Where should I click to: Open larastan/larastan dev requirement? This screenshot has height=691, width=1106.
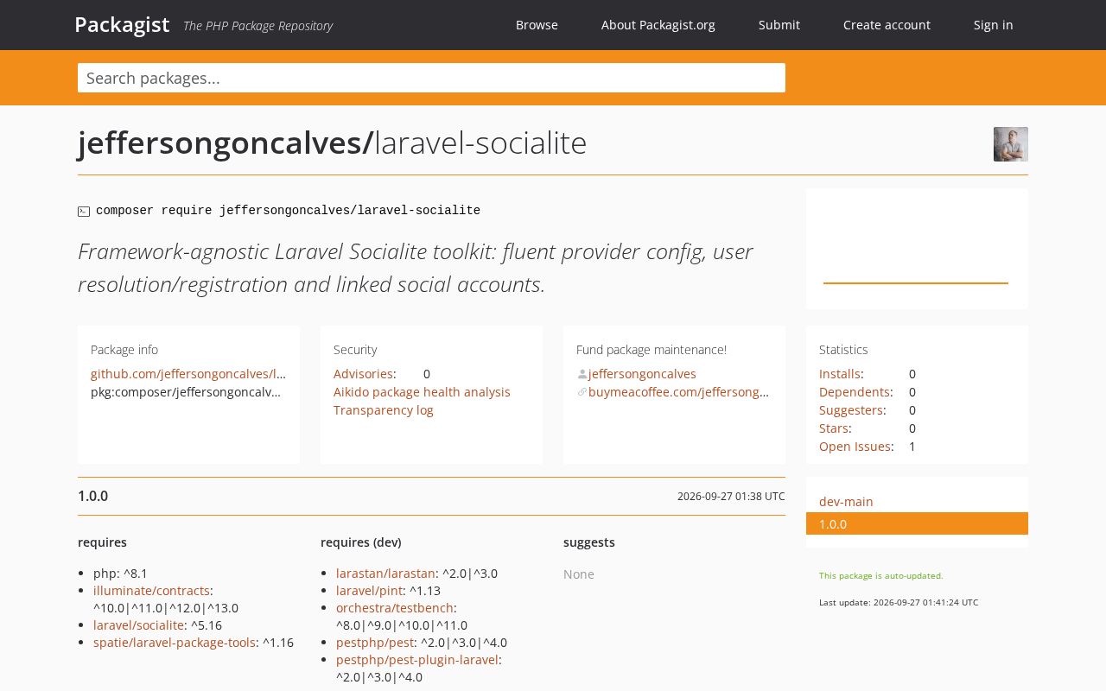pyautogui.click(x=385, y=574)
